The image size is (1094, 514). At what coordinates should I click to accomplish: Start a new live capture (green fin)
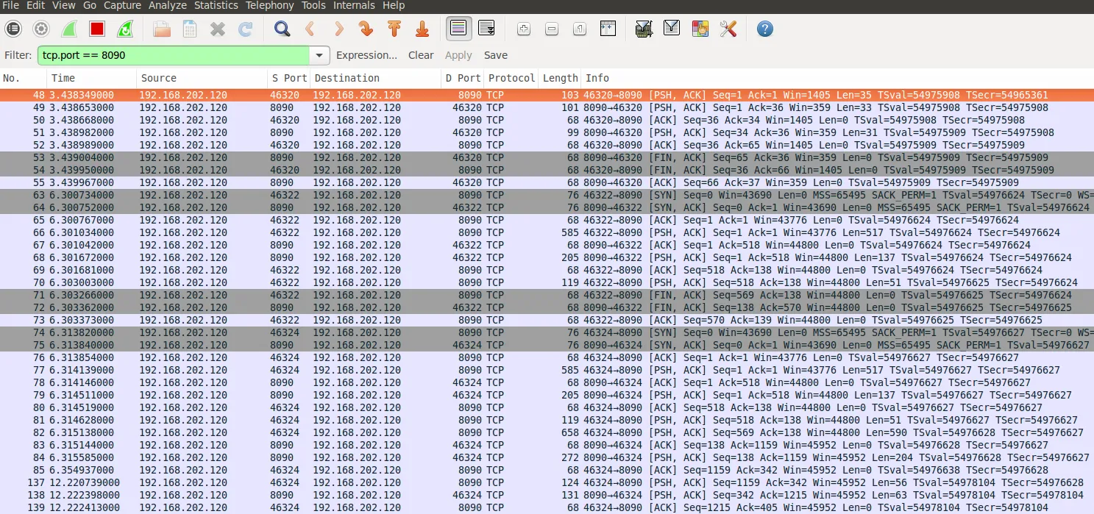point(69,29)
